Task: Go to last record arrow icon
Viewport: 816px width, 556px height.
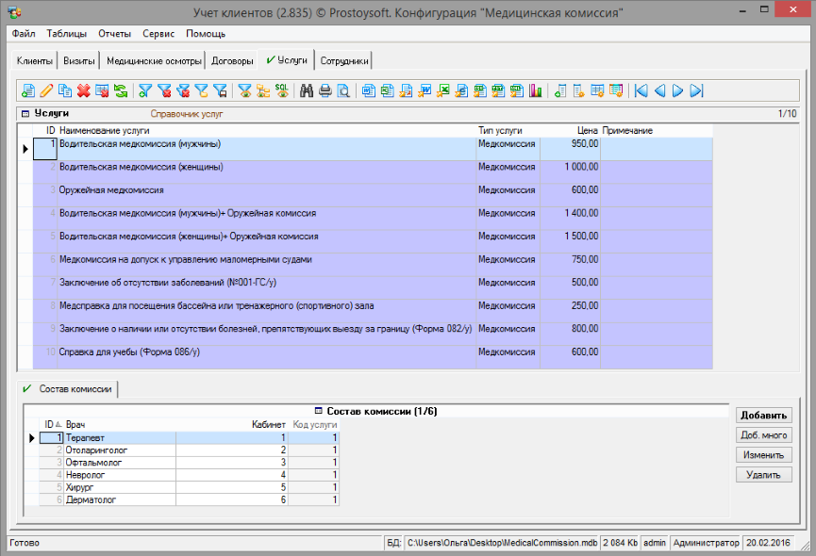Action: 697,91
